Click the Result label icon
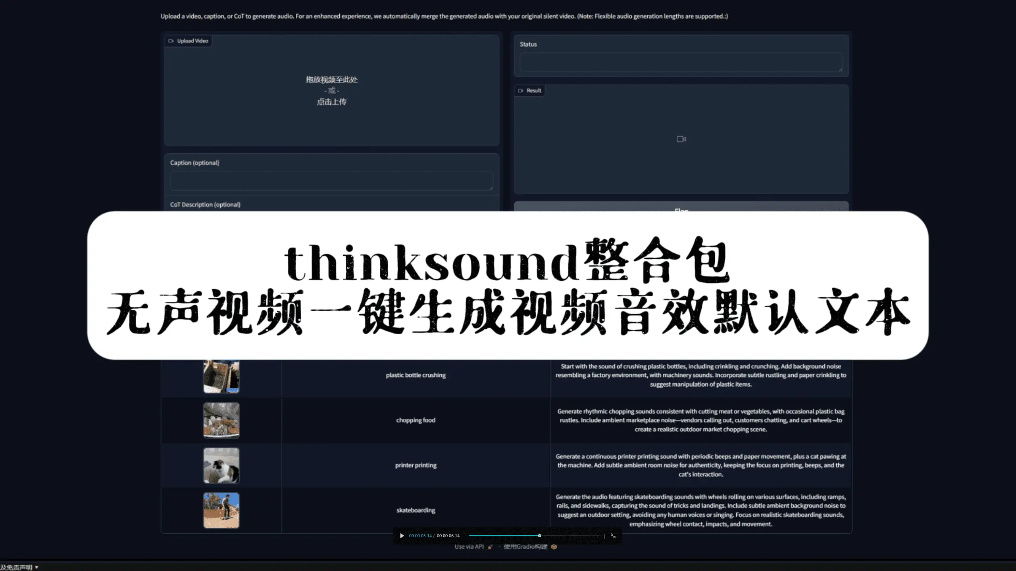 coord(520,90)
